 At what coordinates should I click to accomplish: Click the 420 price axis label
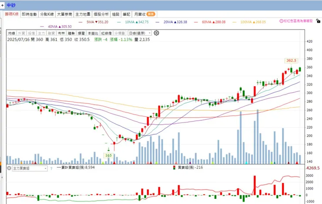309,41
